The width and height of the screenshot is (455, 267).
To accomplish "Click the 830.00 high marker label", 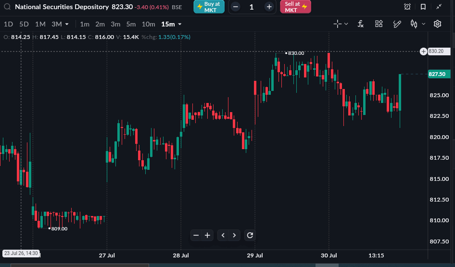I will tap(296, 53).
